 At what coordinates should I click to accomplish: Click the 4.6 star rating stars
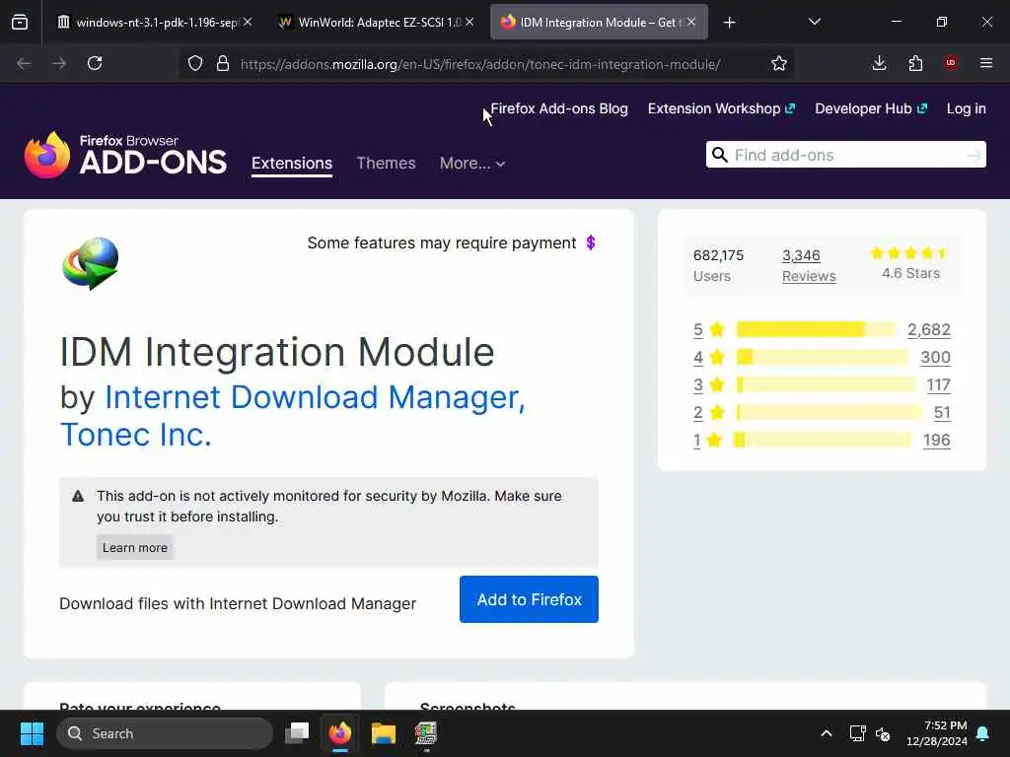click(908, 253)
